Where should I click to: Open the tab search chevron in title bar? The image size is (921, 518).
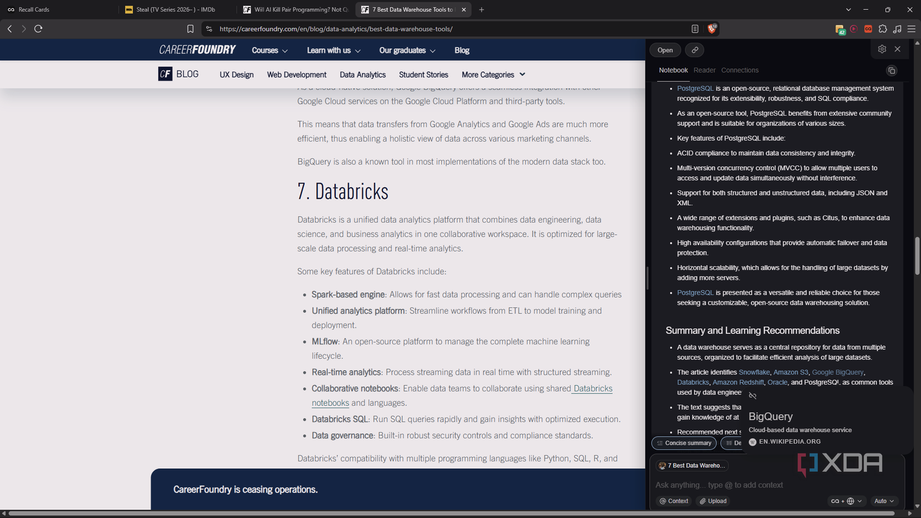click(x=849, y=10)
